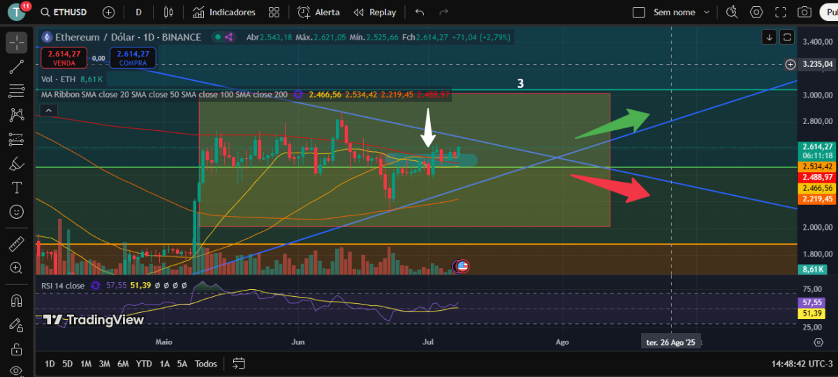838x377 pixels.
Task: Open the emoji and icons tool
Action: coord(17,211)
